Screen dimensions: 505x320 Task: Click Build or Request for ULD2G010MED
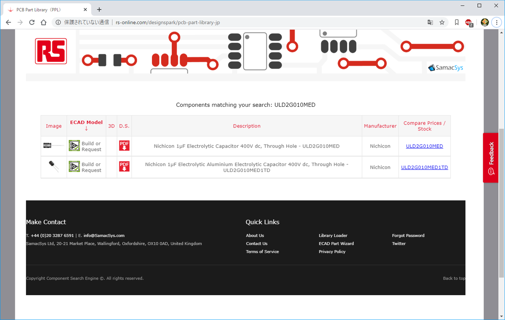(91, 146)
